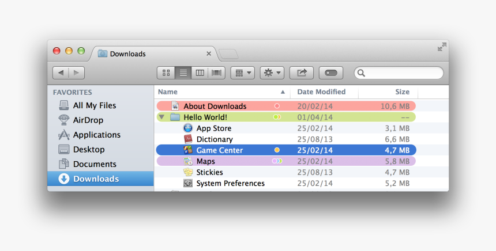The image size is (496, 251).
Task: Collapse the Hello World! folder
Action: coord(161,117)
